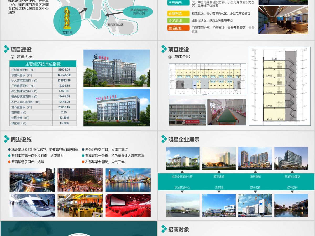Select the red theater seats photo
Viewport: 315px width, 236px height.
coord(128,205)
